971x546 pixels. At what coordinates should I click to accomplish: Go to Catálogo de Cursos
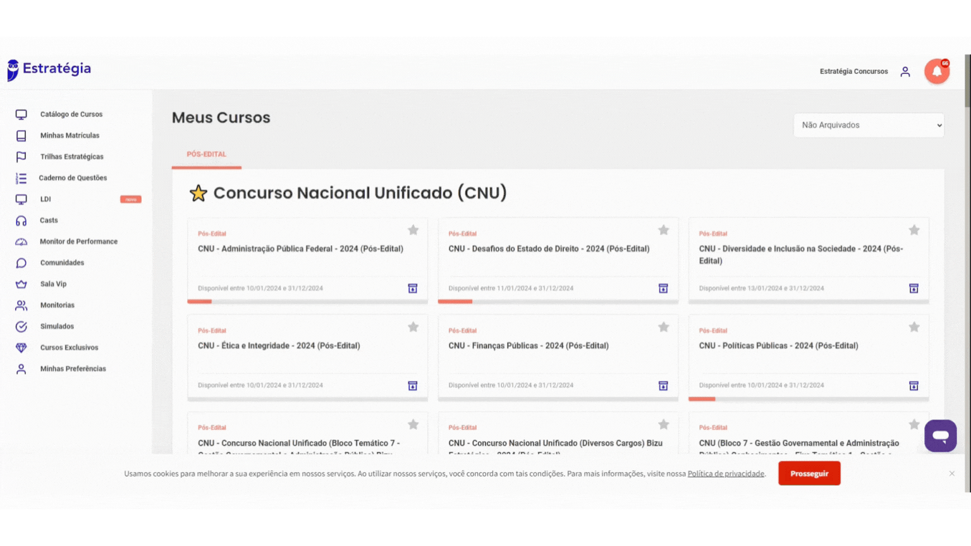click(x=71, y=114)
